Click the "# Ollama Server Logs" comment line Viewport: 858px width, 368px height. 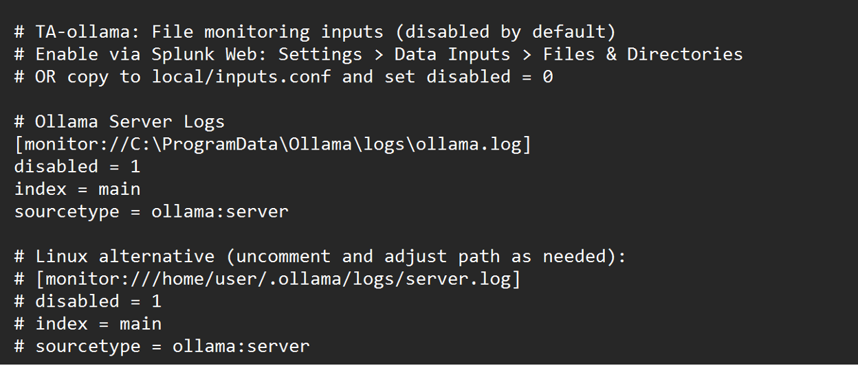click(120, 122)
